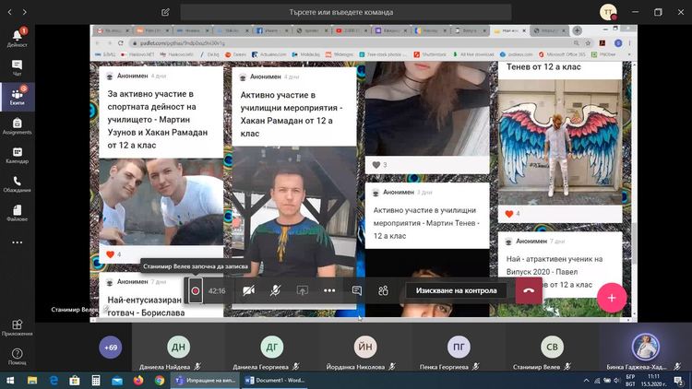Image resolution: width=692 pixels, height=389 pixels.
Task: Open more actions ellipsis in meeting bar
Action: 329,290
